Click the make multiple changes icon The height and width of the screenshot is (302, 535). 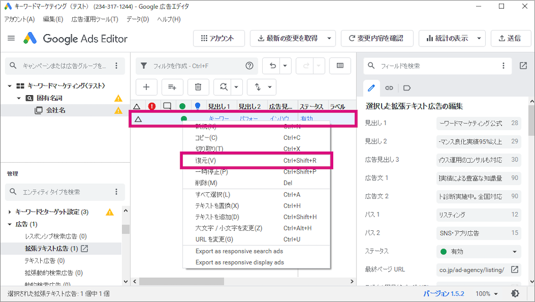[x=172, y=87]
